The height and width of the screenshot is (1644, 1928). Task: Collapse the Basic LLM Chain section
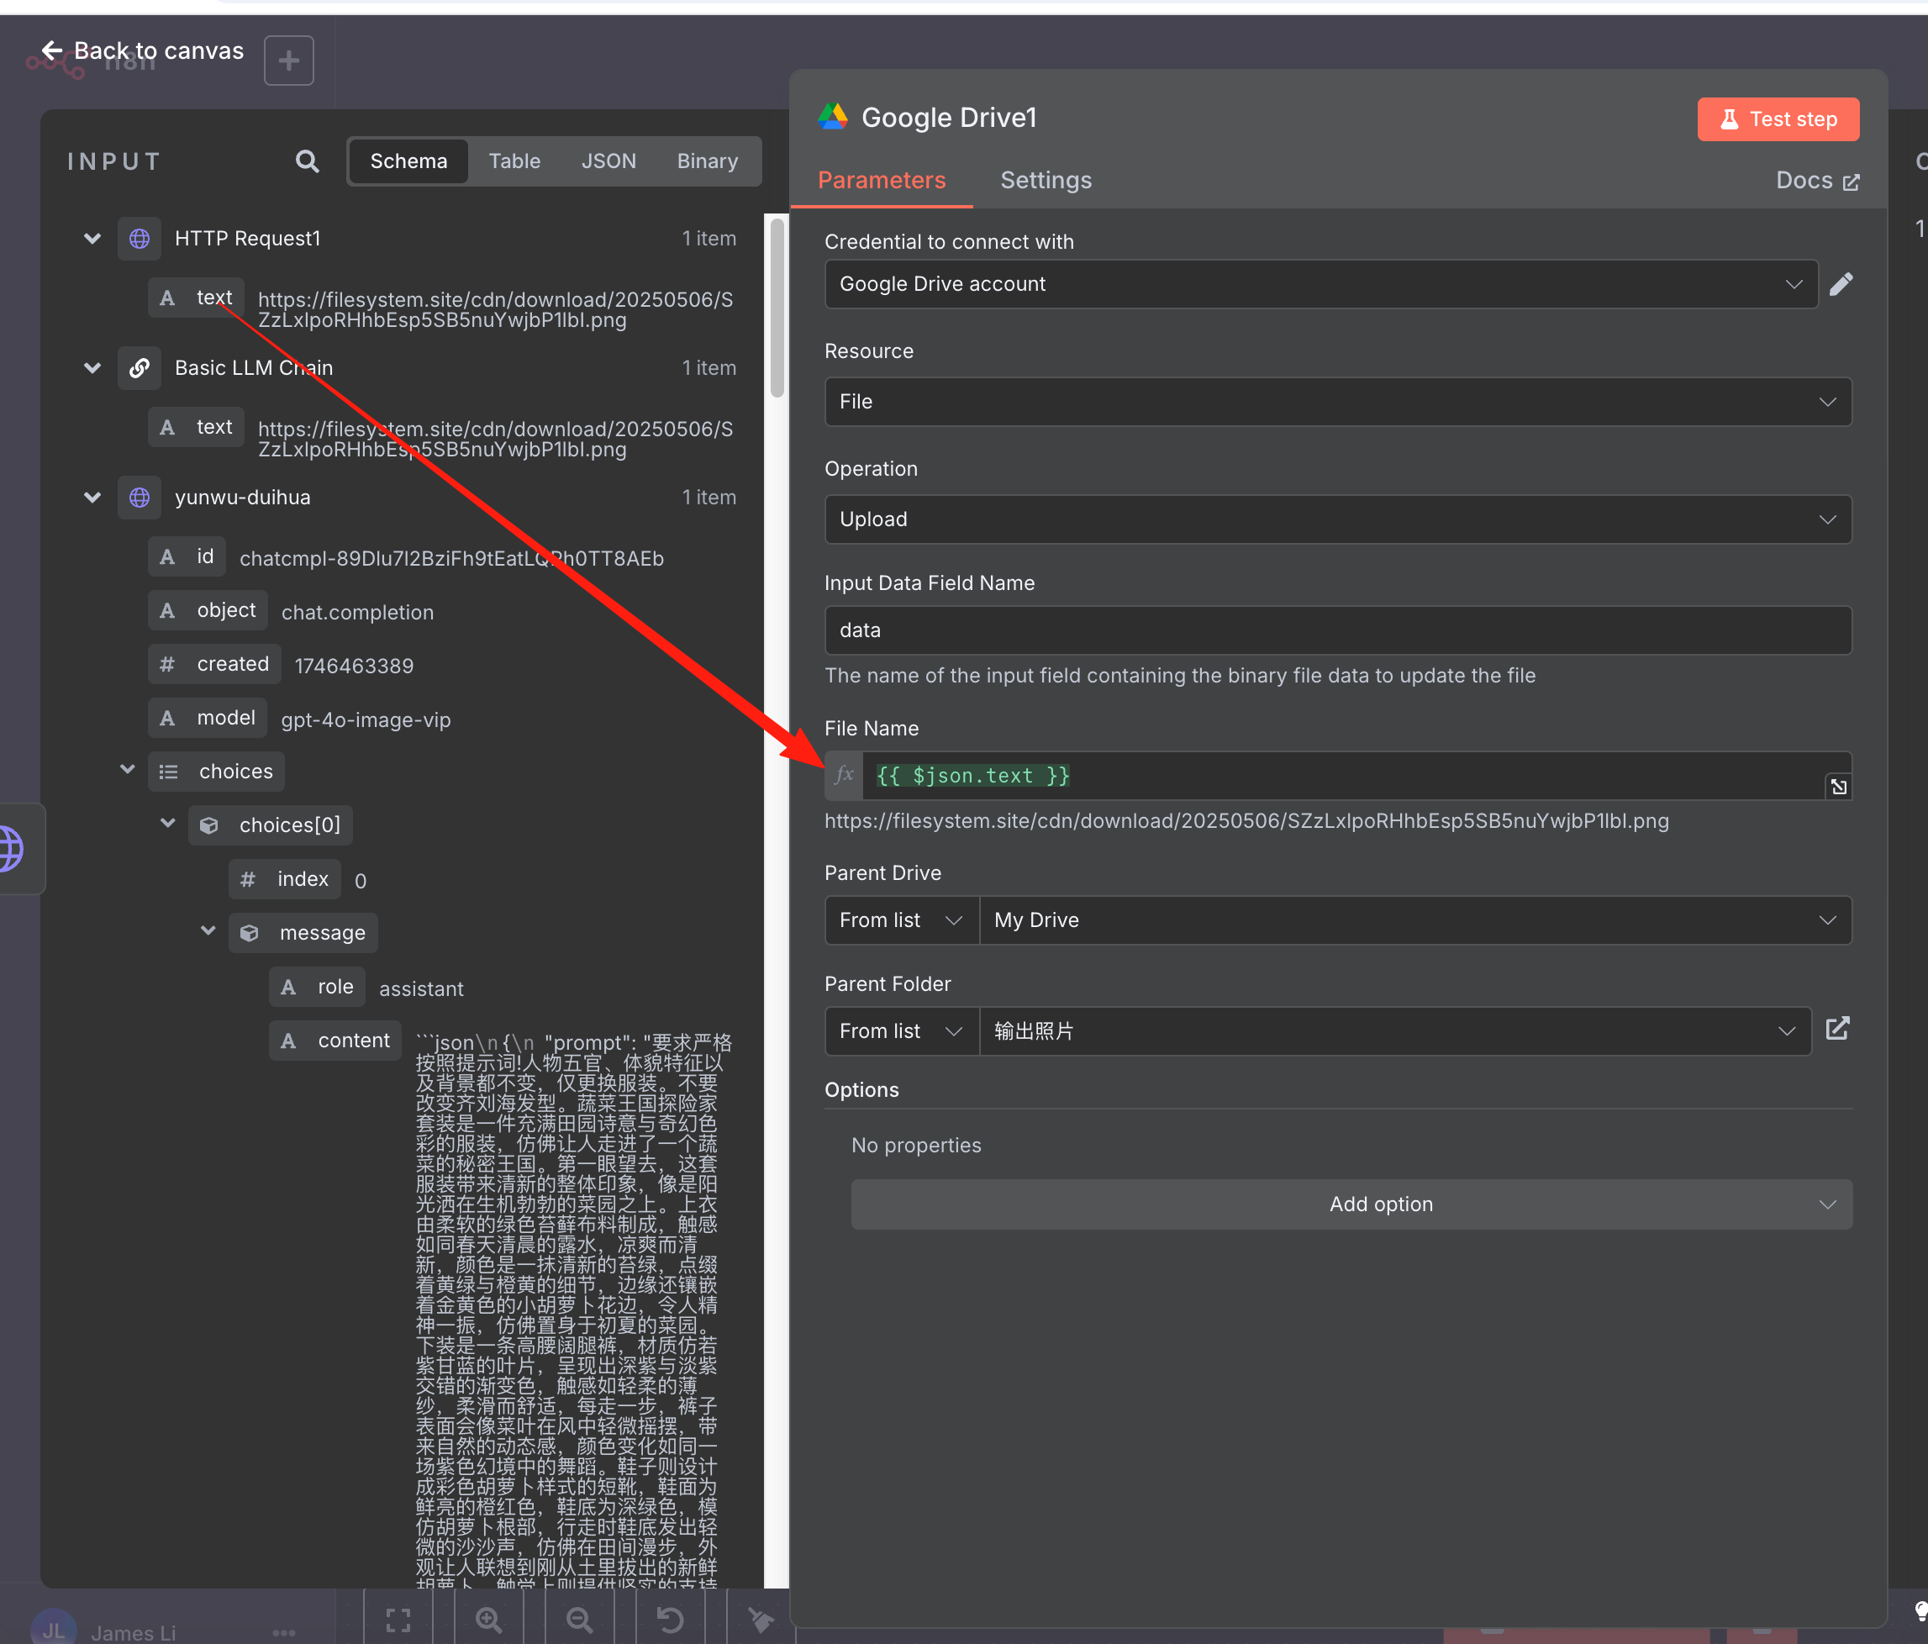[x=92, y=367]
